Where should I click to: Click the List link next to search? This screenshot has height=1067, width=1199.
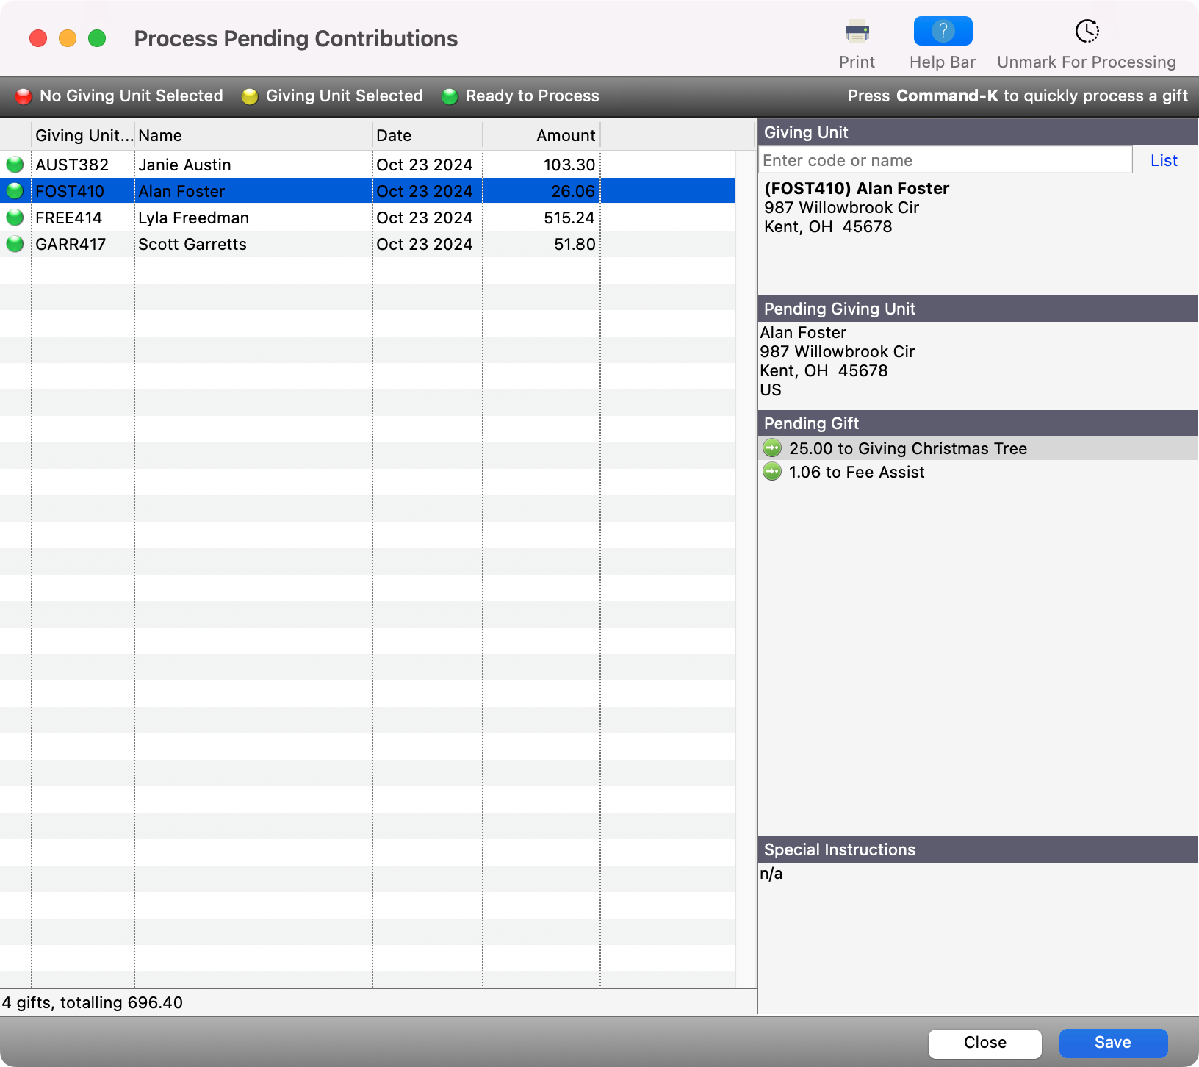click(x=1164, y=160)
